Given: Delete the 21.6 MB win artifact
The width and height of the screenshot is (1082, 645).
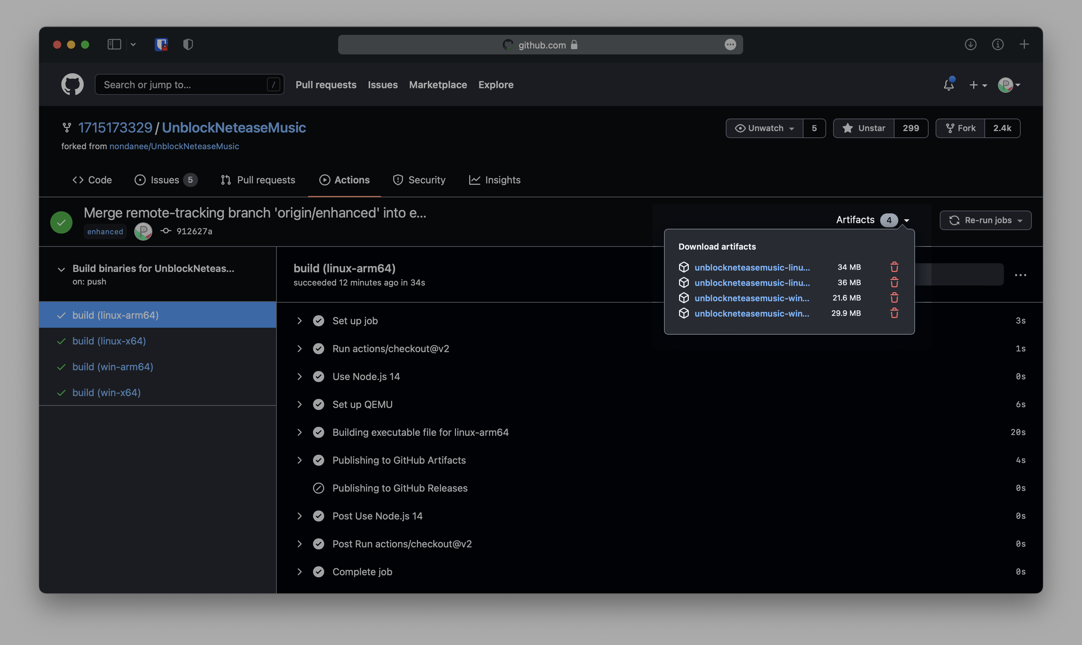Looking at the screenshot, I should click(894, 298).
